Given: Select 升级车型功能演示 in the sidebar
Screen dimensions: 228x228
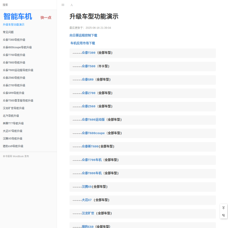Looking at the screenshot, I should pos(14,25).
